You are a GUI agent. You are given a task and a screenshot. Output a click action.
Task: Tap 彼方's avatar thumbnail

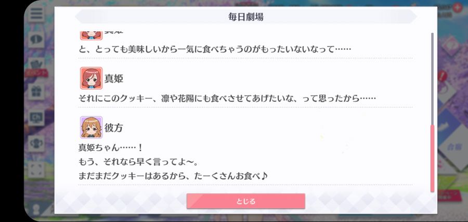click(x=91, y=127)
